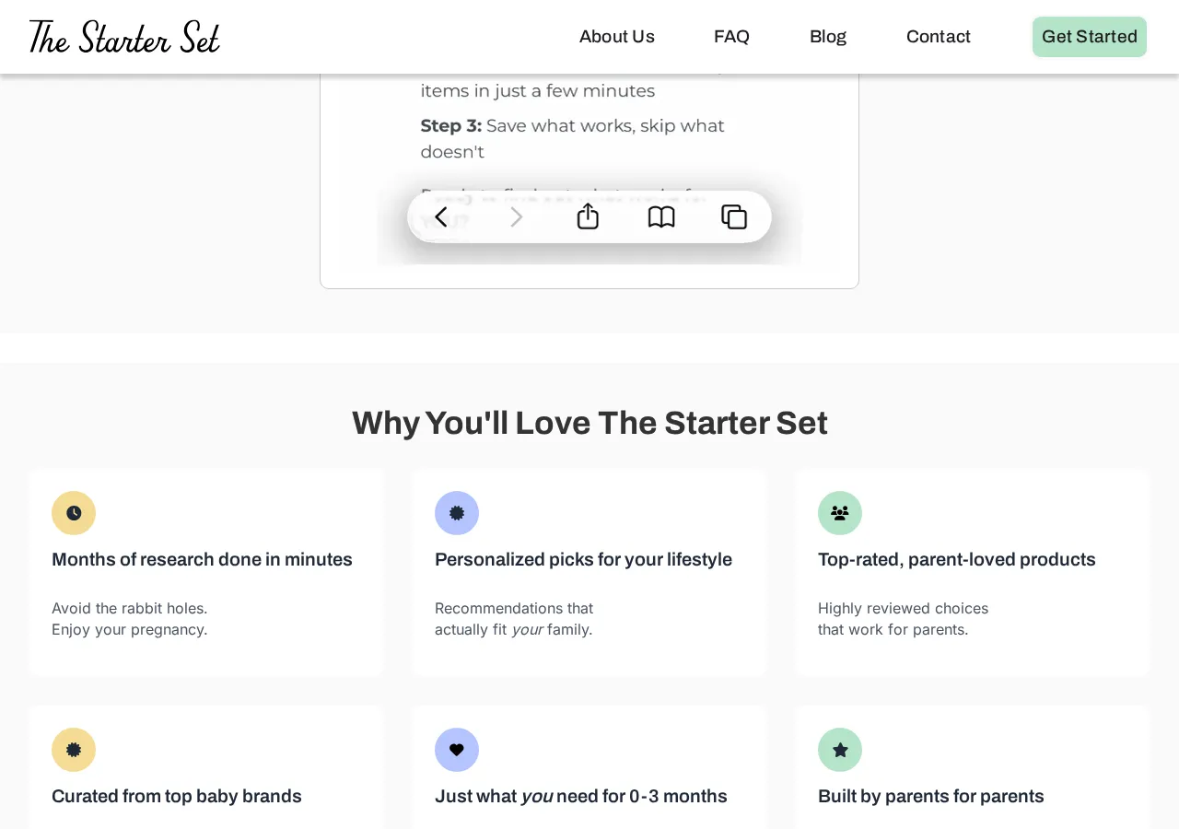This screenshot has height=829, width=1179.
Task: Click the tab overview icon in the Safari toolbar
Action: pyautogui.click(x=733, y=216)
